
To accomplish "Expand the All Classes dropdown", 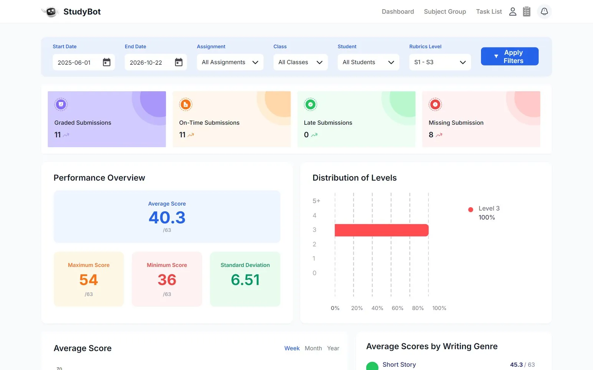I will click(301, 62).
